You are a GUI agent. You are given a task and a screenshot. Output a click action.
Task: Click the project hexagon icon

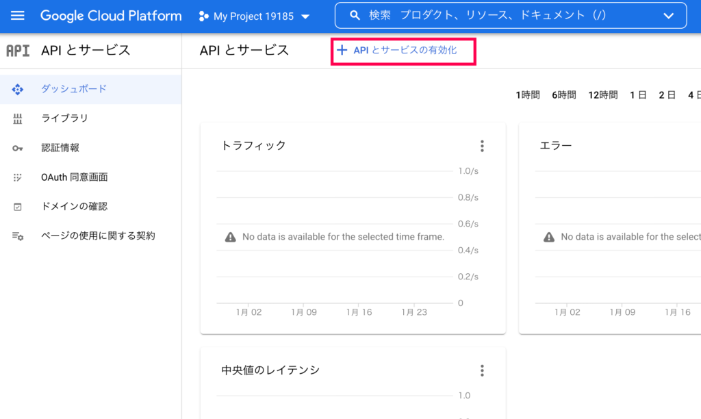[x=204, y=16]
